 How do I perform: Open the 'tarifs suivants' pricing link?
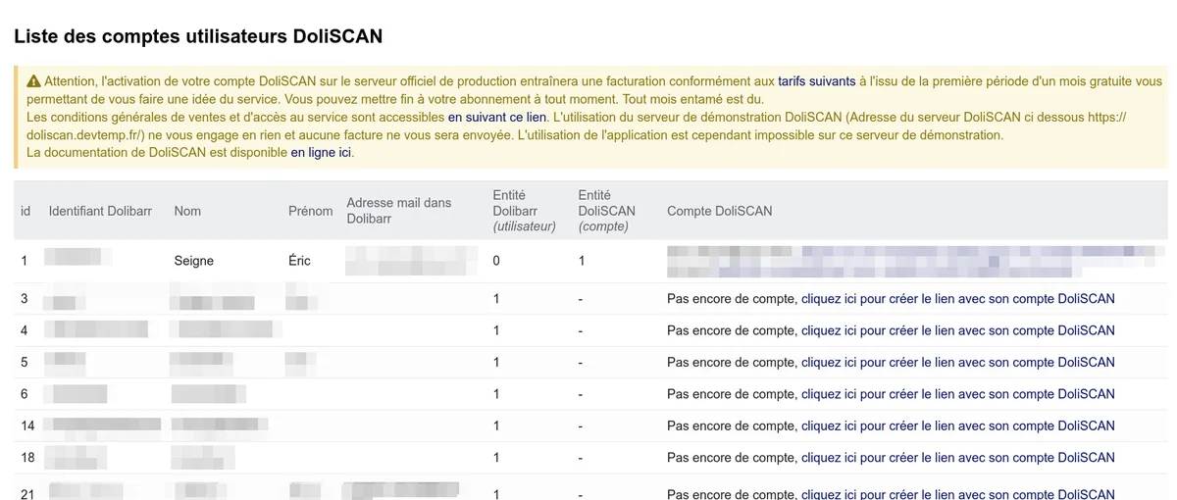pos(817,81)
